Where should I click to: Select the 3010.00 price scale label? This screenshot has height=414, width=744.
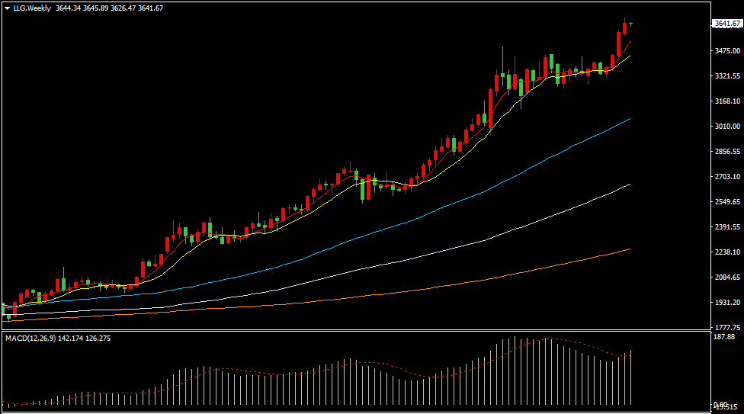[727, 127]
